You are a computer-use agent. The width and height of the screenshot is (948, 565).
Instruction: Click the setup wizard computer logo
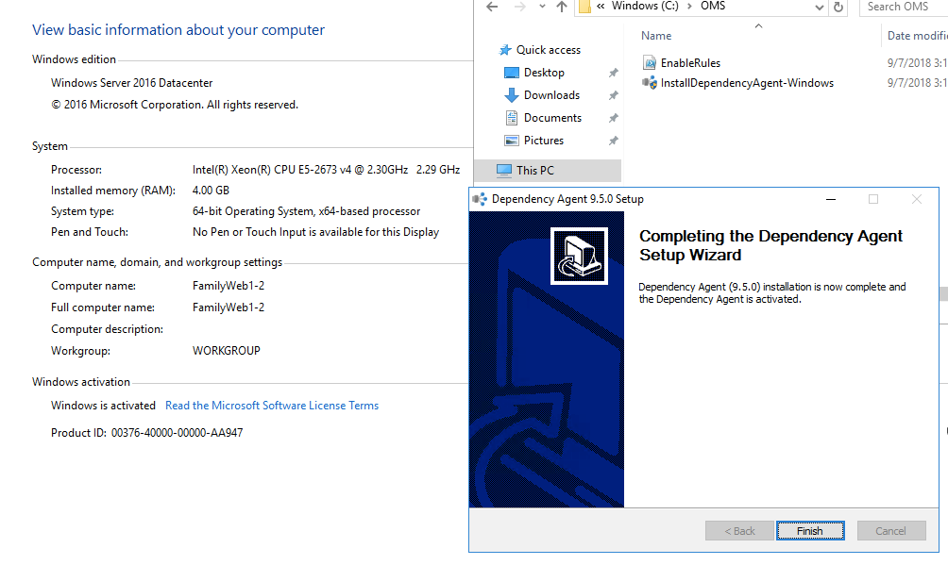coord(579,256)
